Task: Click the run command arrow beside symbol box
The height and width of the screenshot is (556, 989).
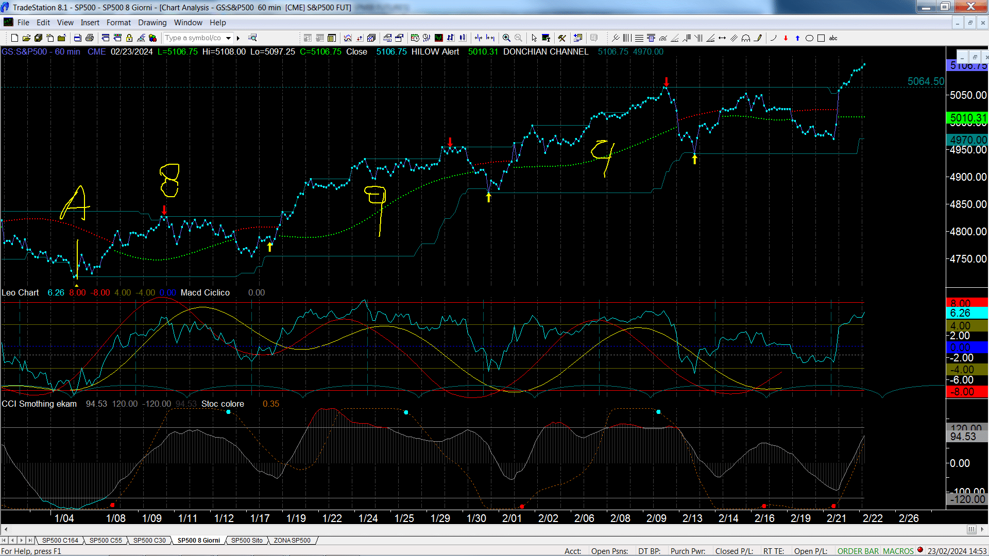Action: point(238,38)
